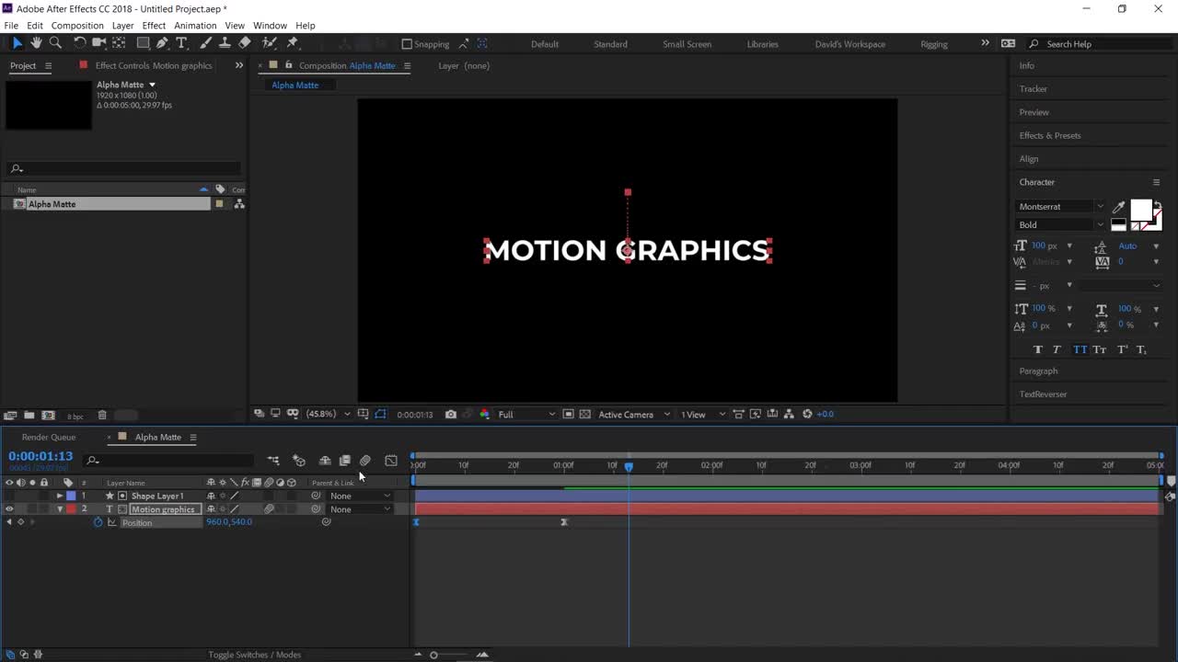The width and height of the screenshot is (1178, 662).
Task: Select the Brush tool
Action: click(x=205, y=43)
